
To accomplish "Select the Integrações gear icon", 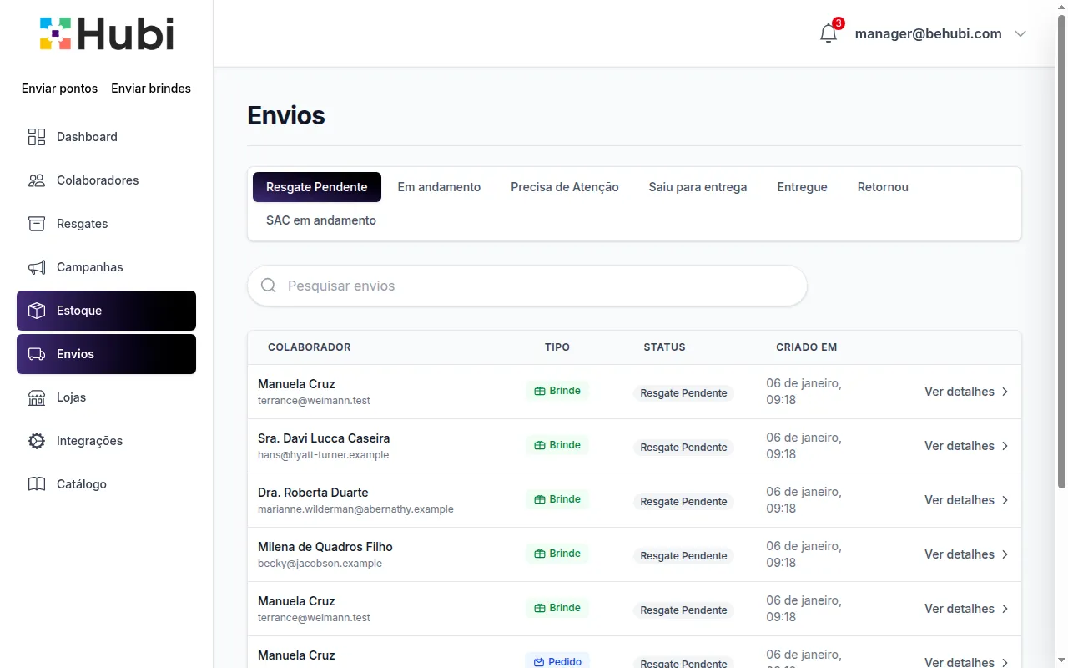I will click(37, 440).
